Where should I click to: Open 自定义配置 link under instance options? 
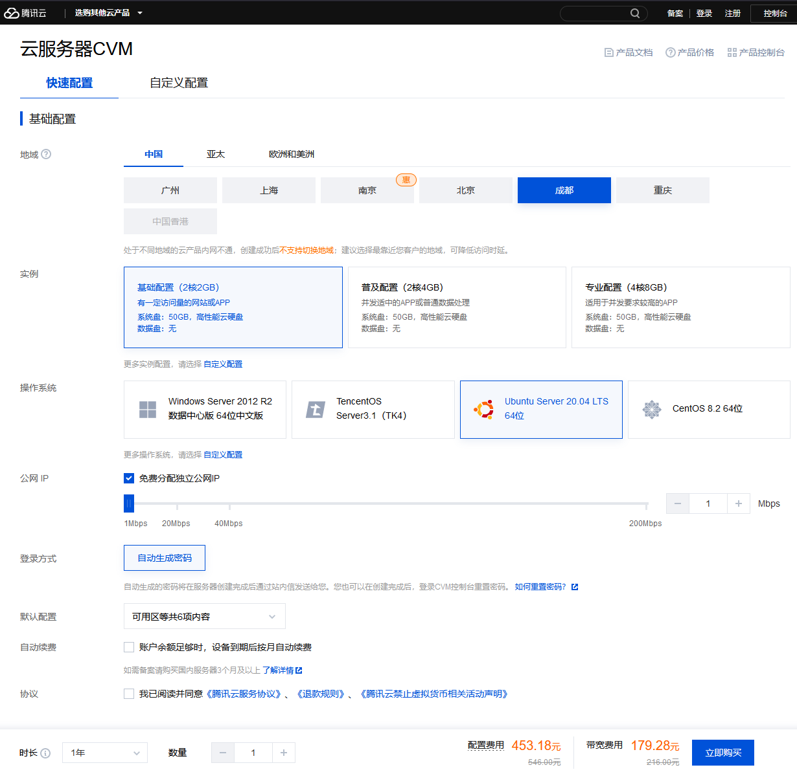[x=223, y=364]
